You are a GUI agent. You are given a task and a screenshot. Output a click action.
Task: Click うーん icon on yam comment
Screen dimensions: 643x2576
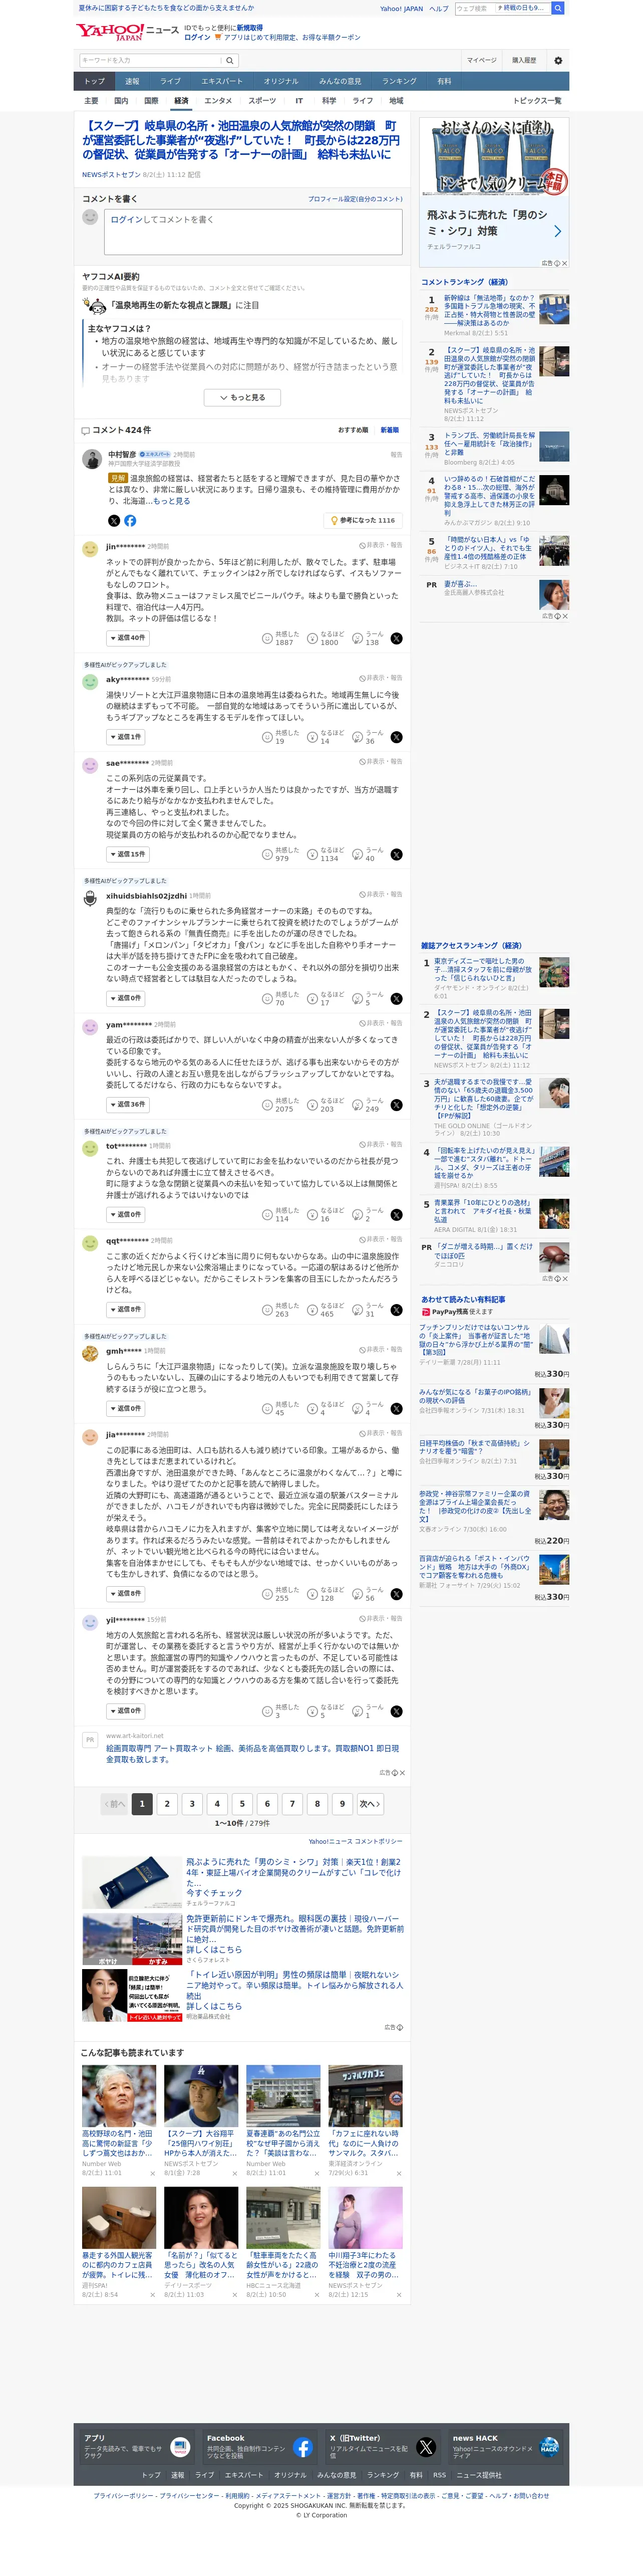point(357,1104)
